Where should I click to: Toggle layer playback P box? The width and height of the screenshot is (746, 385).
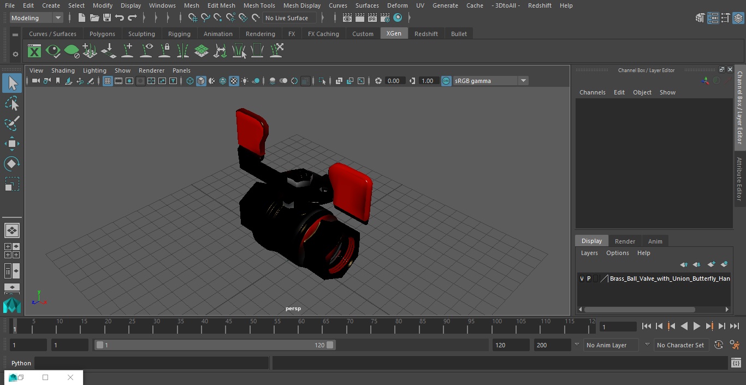pyautogui.click(x=589, y=279)
